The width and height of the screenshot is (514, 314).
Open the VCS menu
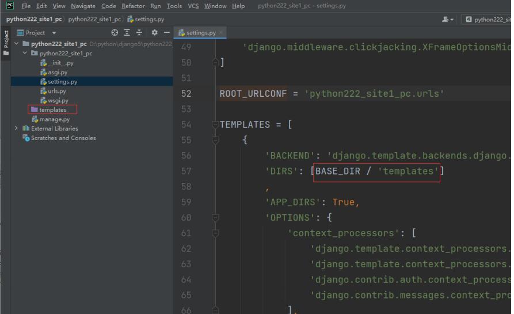coord(193,6)
